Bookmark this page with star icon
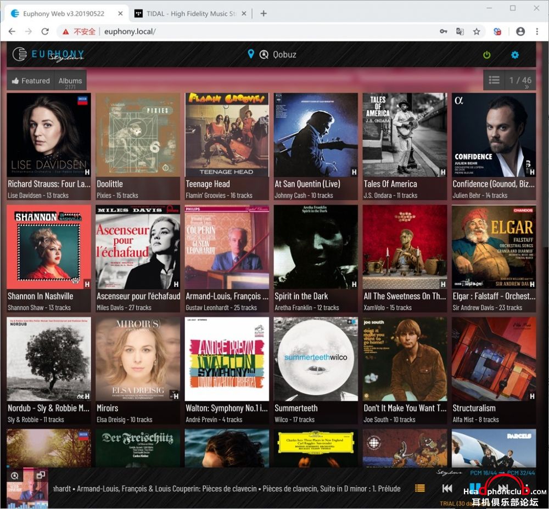This screenshot has height=509, width=549. (x=477, y=31)
